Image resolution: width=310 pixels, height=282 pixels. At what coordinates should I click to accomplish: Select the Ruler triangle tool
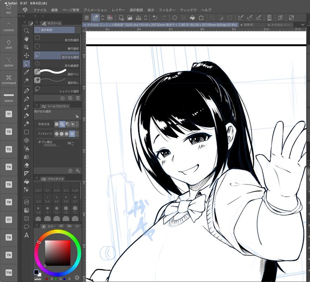26,173
